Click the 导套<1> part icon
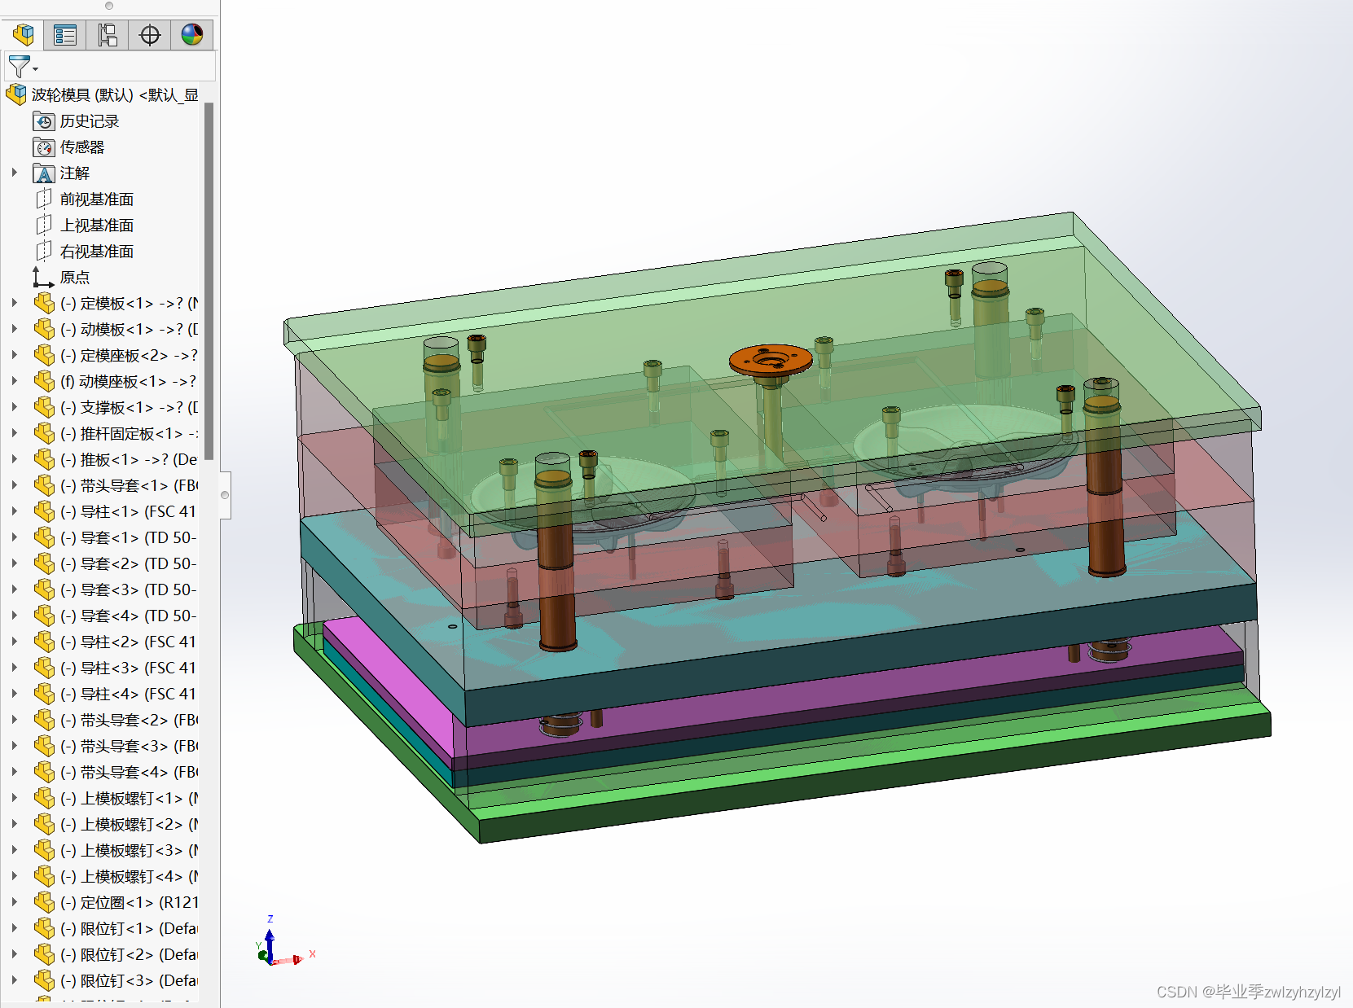The image size is (1353, 1008). 44,538
